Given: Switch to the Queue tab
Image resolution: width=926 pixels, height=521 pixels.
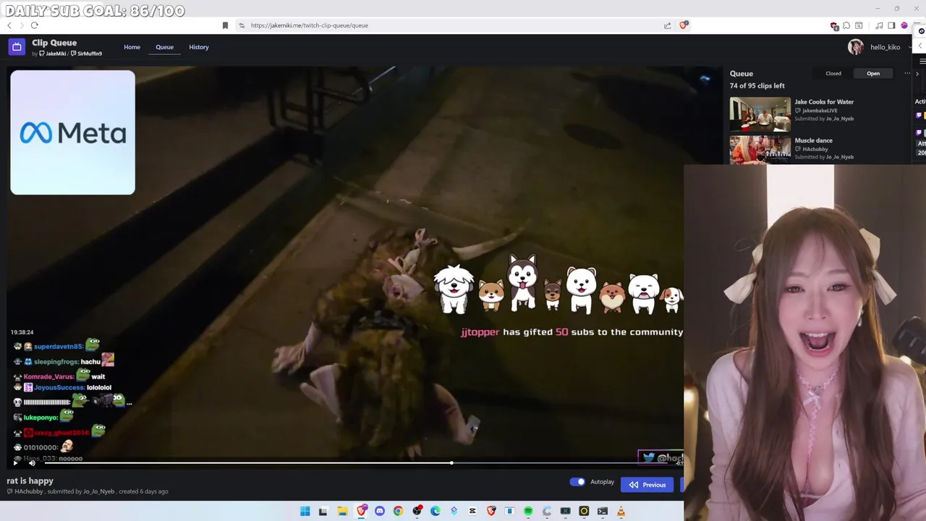Looking at the screenshot, I should [x=164, y=47].
